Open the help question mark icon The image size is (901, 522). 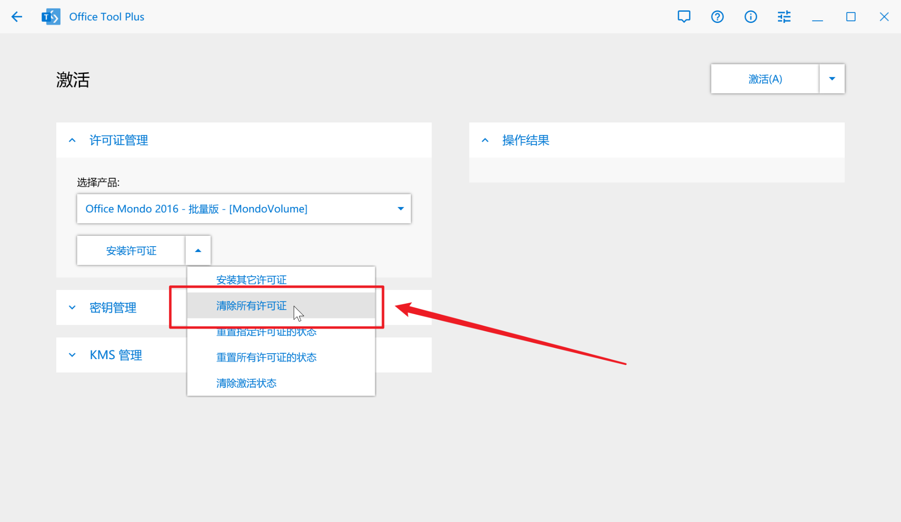717,17
